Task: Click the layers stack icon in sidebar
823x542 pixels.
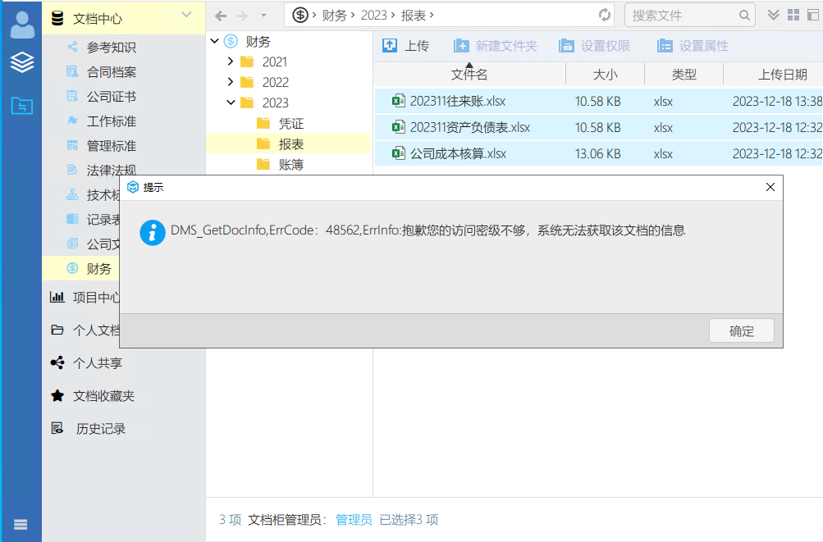Action: (22, 63)
